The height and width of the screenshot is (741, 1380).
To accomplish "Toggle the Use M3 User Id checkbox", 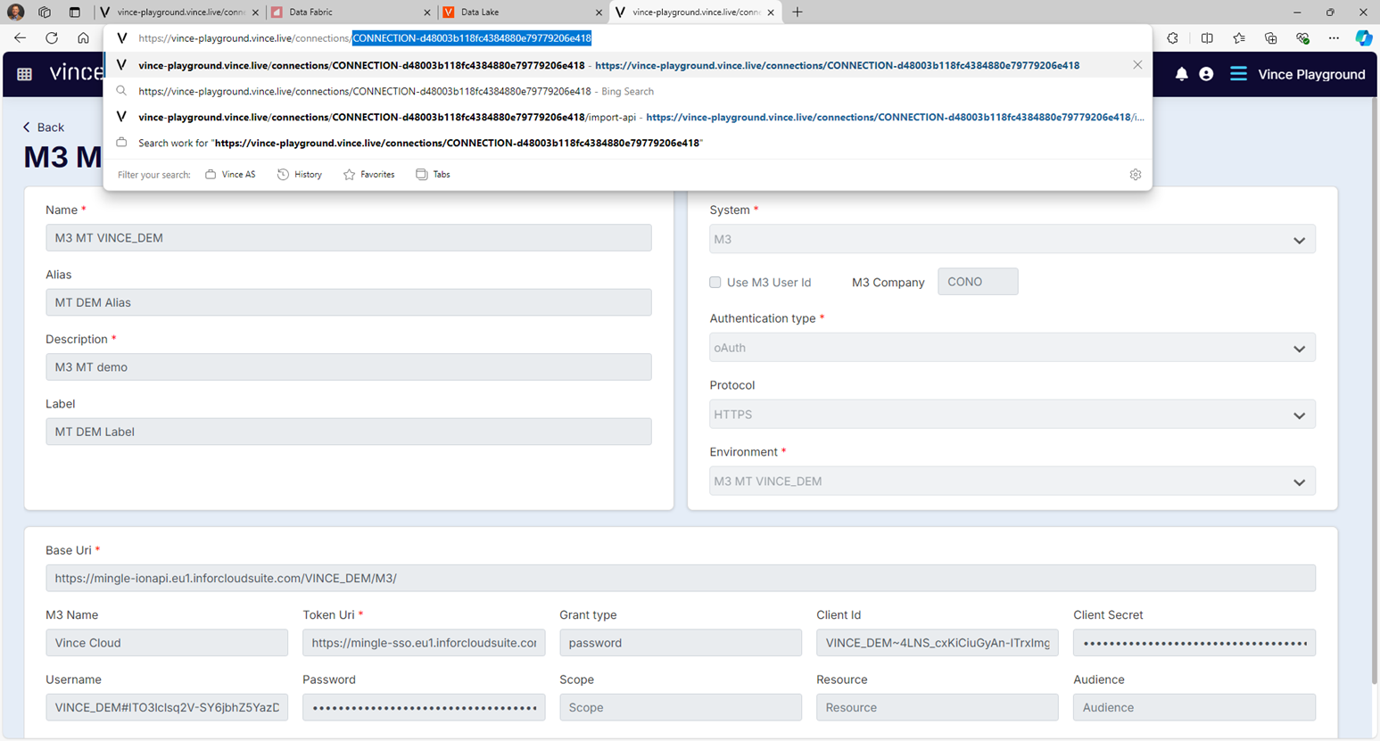I will [x=715, y=282].
